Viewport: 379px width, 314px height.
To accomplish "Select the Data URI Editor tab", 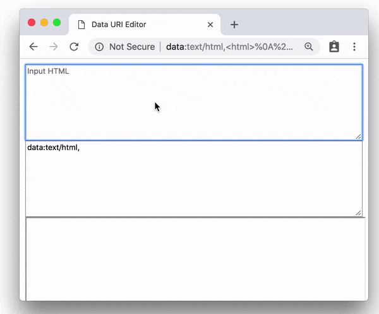I will point(145,25).
